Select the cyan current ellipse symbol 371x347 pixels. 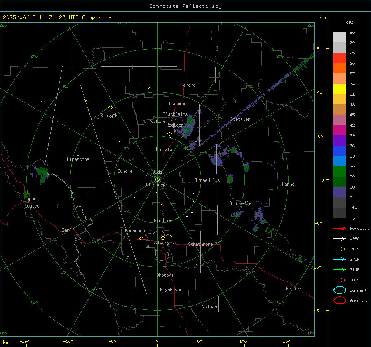click(x=340, y=290)
